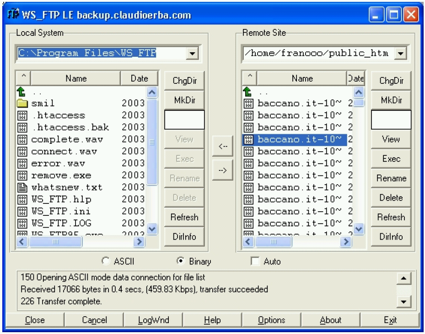
Task: Click the remove.exe file icon
Action: click(22, 175)
